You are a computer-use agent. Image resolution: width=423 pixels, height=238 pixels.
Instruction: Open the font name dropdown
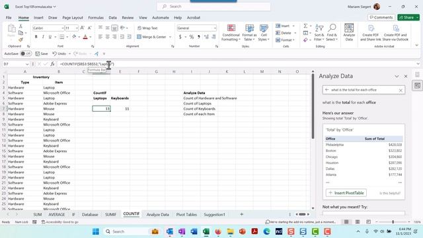pos(62,28)
